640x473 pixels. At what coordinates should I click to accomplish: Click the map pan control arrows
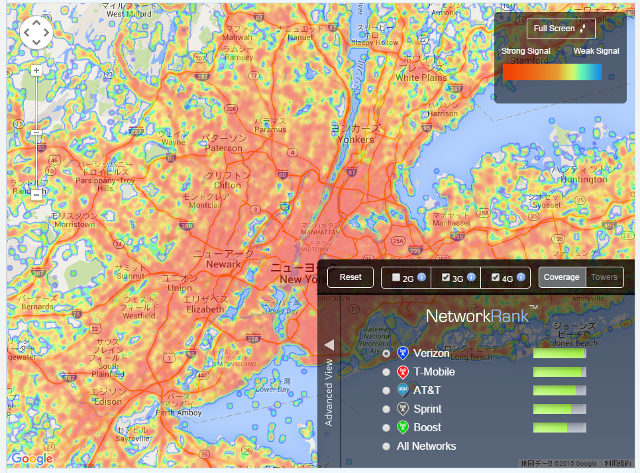36,33
